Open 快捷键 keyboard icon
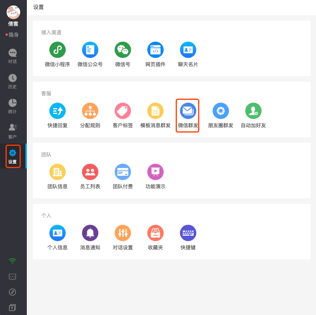This screenshot has width=316, height=315. [188, 233]
